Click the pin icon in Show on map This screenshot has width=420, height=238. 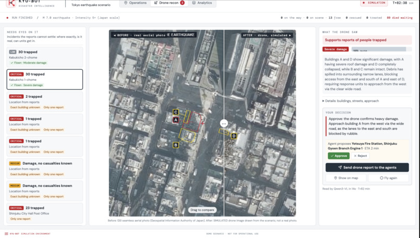pos(336,178)
